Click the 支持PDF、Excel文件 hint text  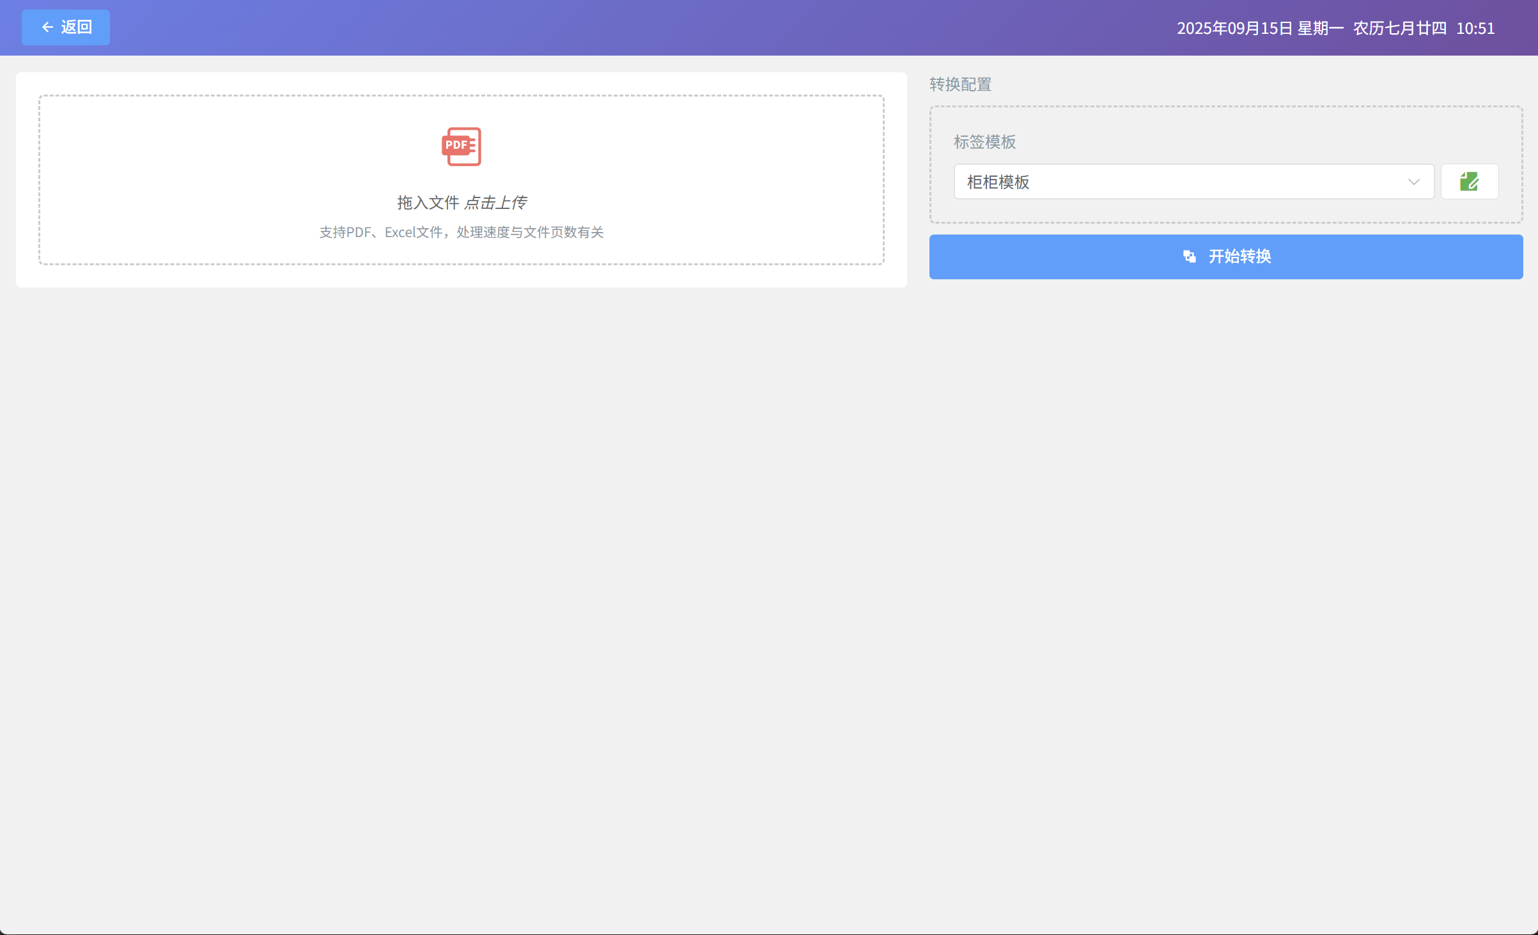[461, 232]
